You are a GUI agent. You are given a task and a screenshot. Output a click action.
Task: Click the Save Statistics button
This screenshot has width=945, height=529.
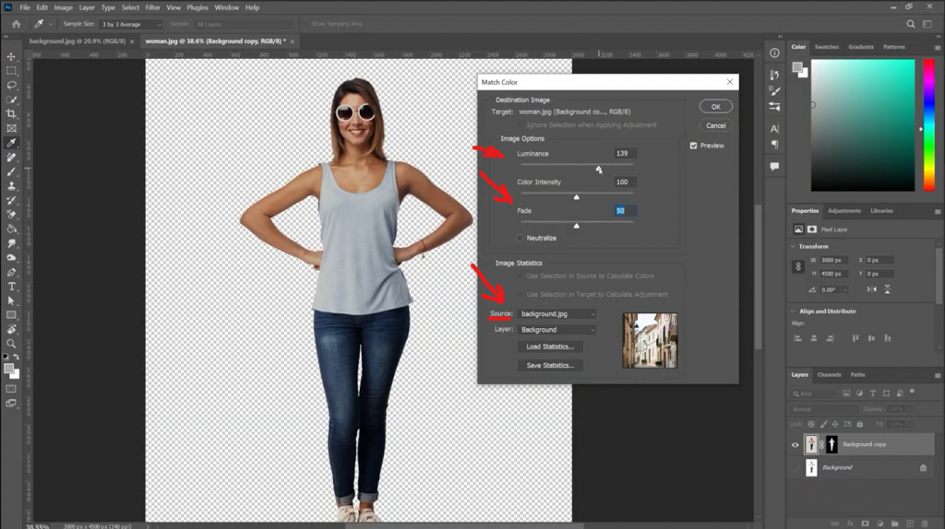tap(550, 365)
